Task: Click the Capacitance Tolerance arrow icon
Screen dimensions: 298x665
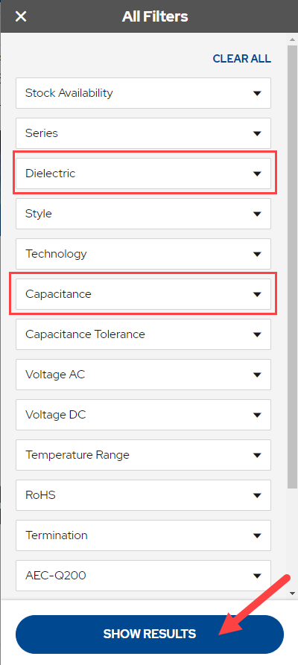Action: click(257, 334)
